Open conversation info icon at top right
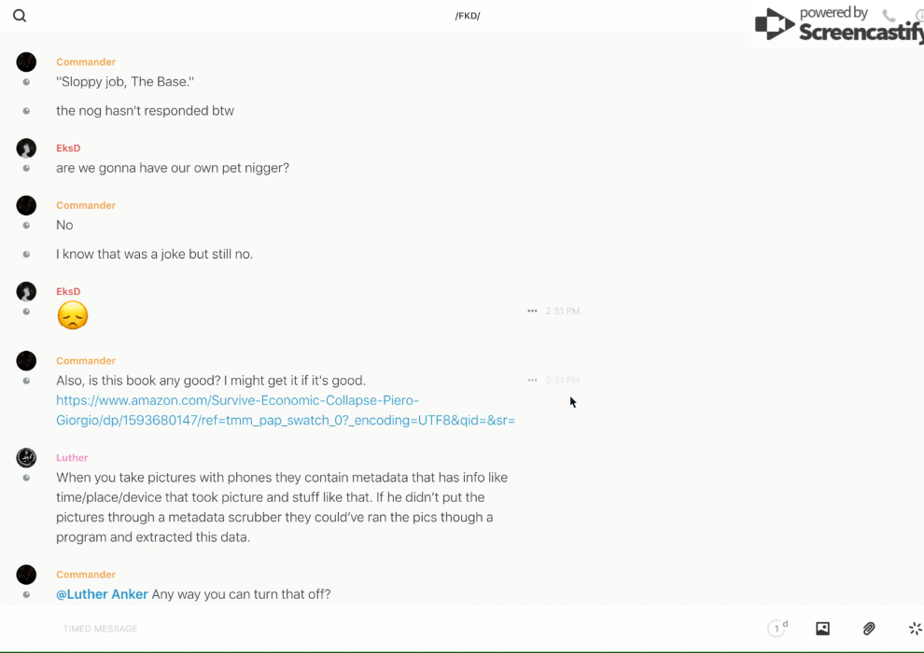The image size is (924, 653). 918,16
